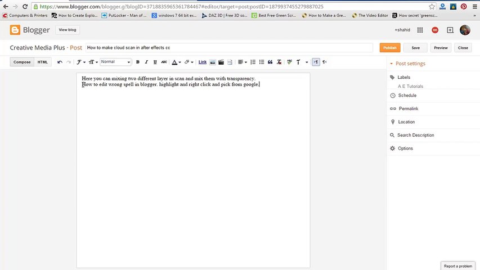
Task: Click the Google+ share icon
Action: (450, 30)
